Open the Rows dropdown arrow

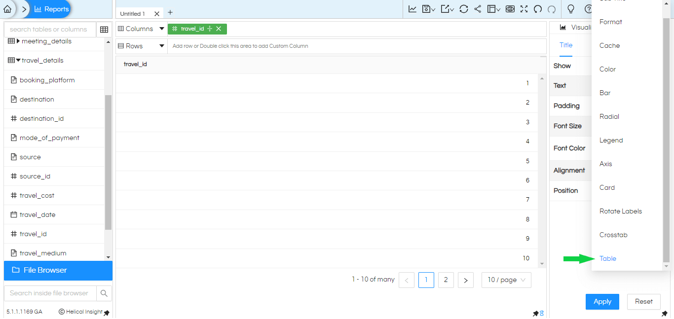click(162, 46)
